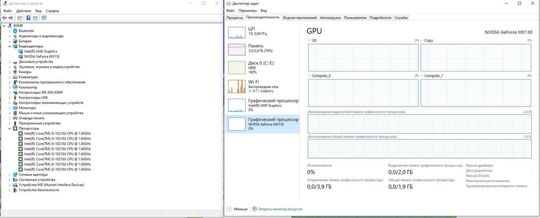The width and height of the screenshot is (540, 218).
Task: Collapse the Видеоадаптеры category
Action: click(10, 46)
